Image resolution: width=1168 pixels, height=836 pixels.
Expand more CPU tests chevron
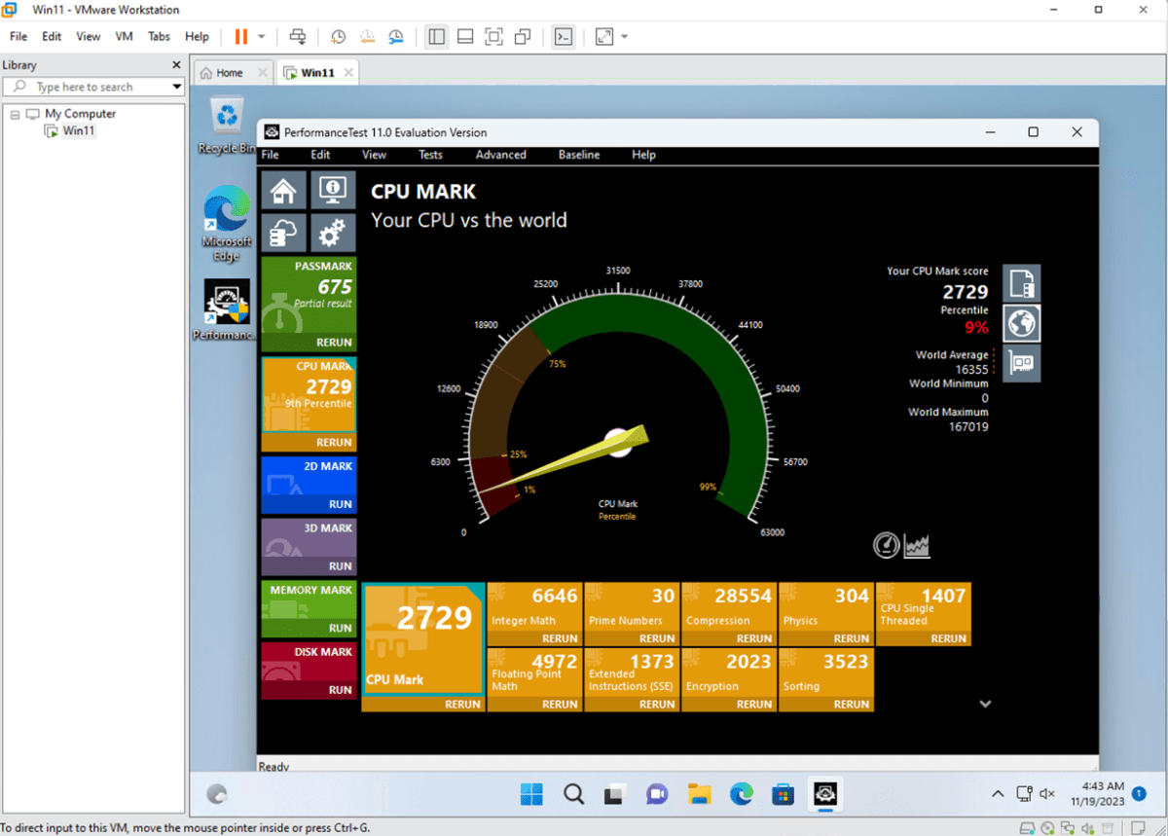[985, 704]
